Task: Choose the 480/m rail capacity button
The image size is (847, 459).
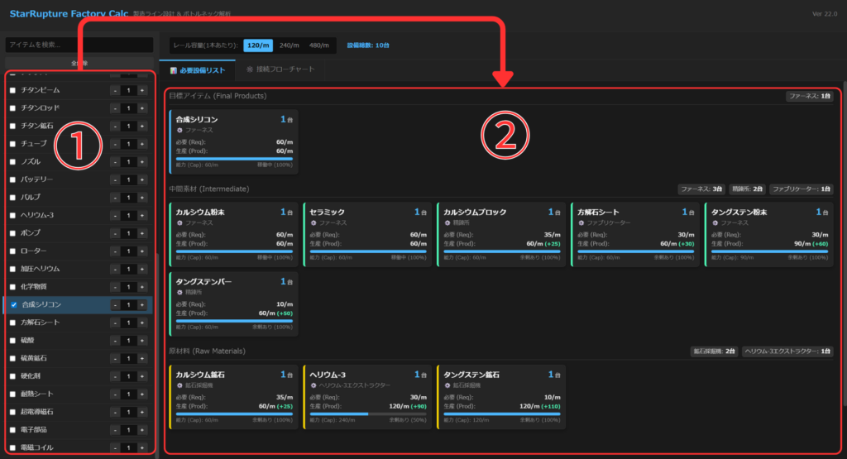Action: 319,45
